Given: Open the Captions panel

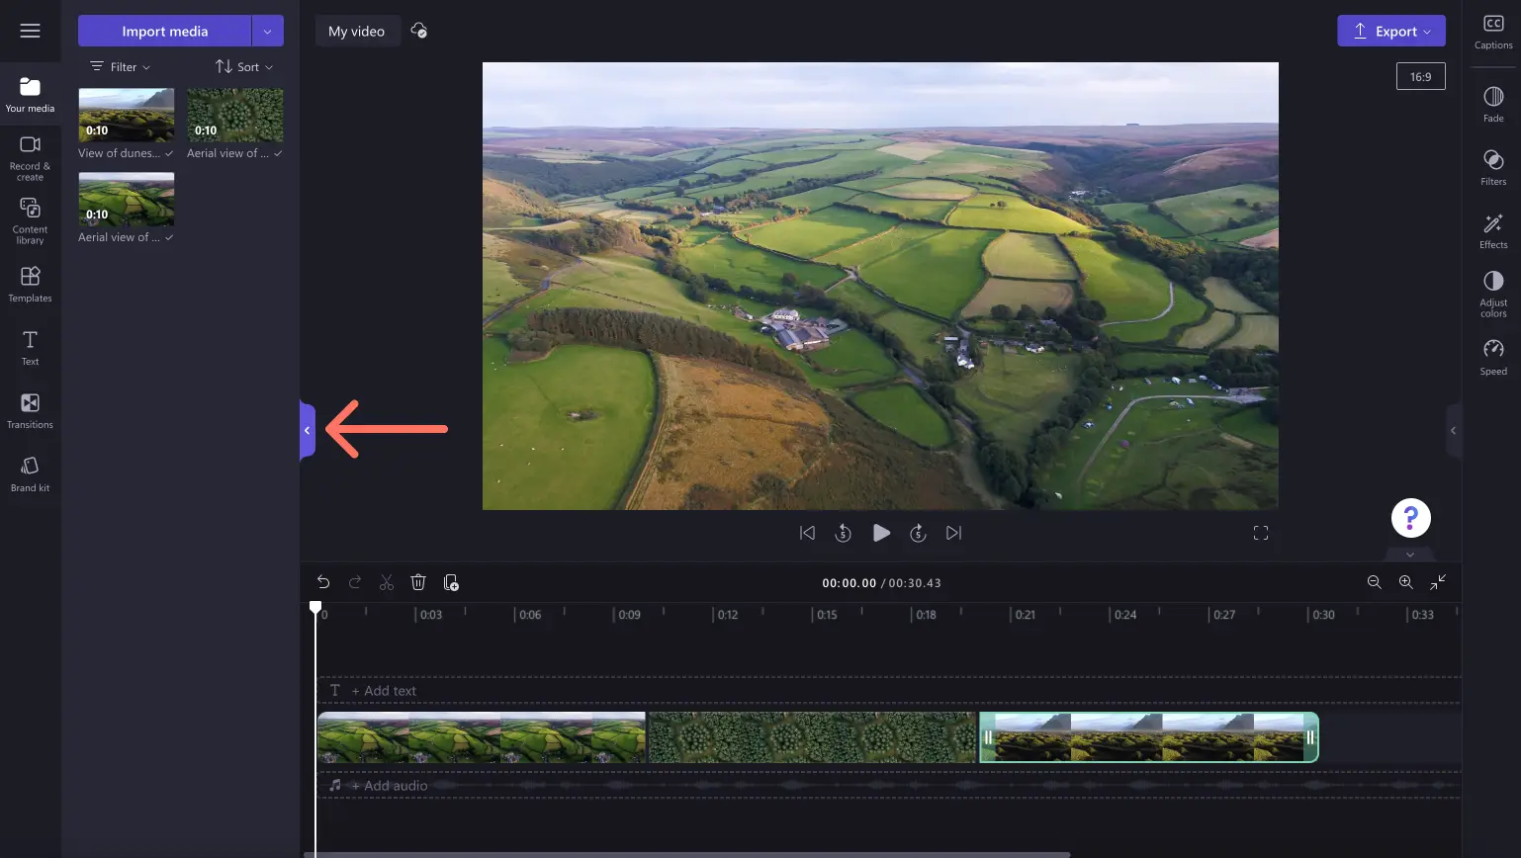Looking at the screenshot, I should click(x=1493, y=32).
